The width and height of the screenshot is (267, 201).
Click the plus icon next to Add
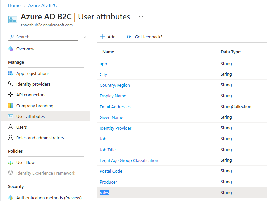(x=102, y=36)
